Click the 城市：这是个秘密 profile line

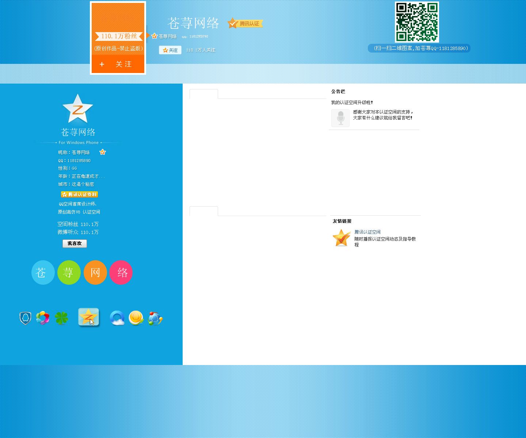(76, 184)
